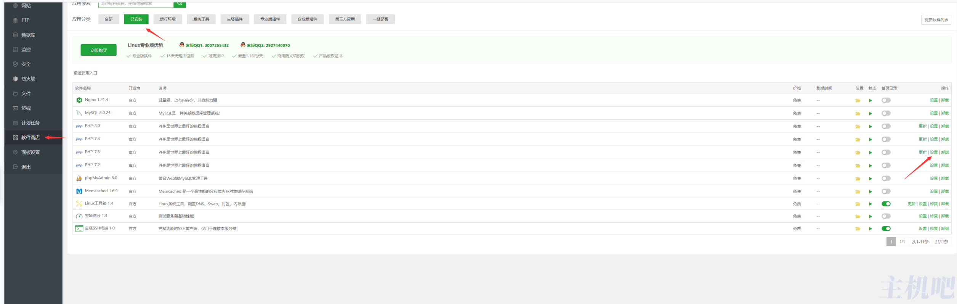Click the run status icon for MySQL
This screenshot has width=957, height=304.
870,114
